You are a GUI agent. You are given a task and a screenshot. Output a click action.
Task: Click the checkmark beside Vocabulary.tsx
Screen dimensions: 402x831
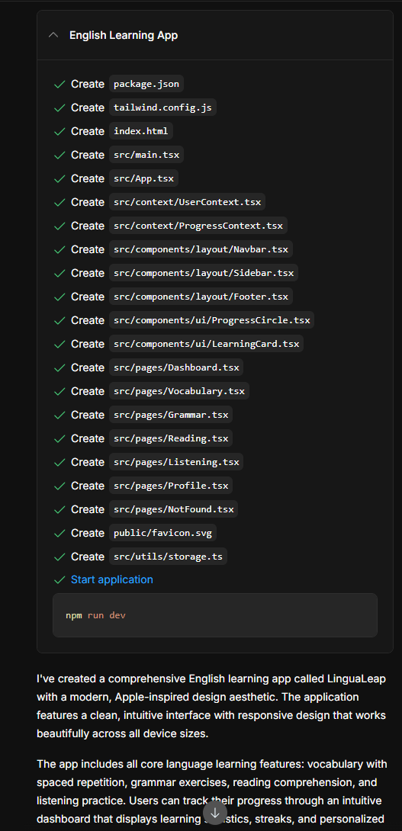(x=59, y=391)
